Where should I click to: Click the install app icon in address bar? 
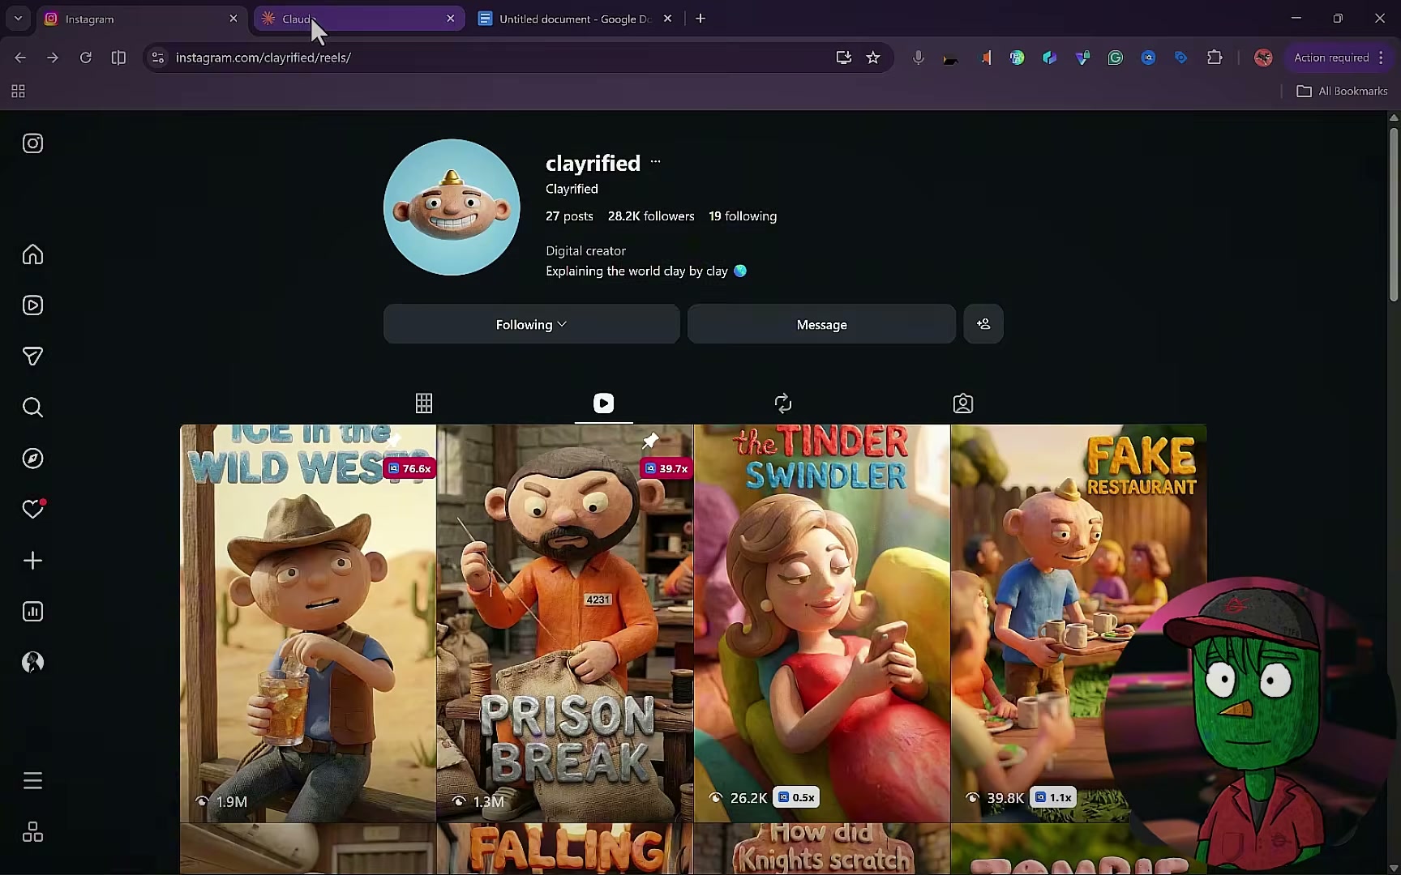(x=844, y=58)
